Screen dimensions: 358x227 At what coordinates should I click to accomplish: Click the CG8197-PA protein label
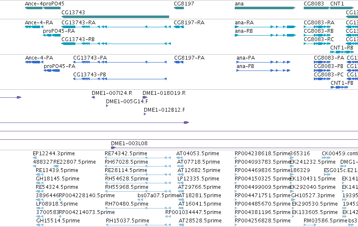tap(189, 58)
